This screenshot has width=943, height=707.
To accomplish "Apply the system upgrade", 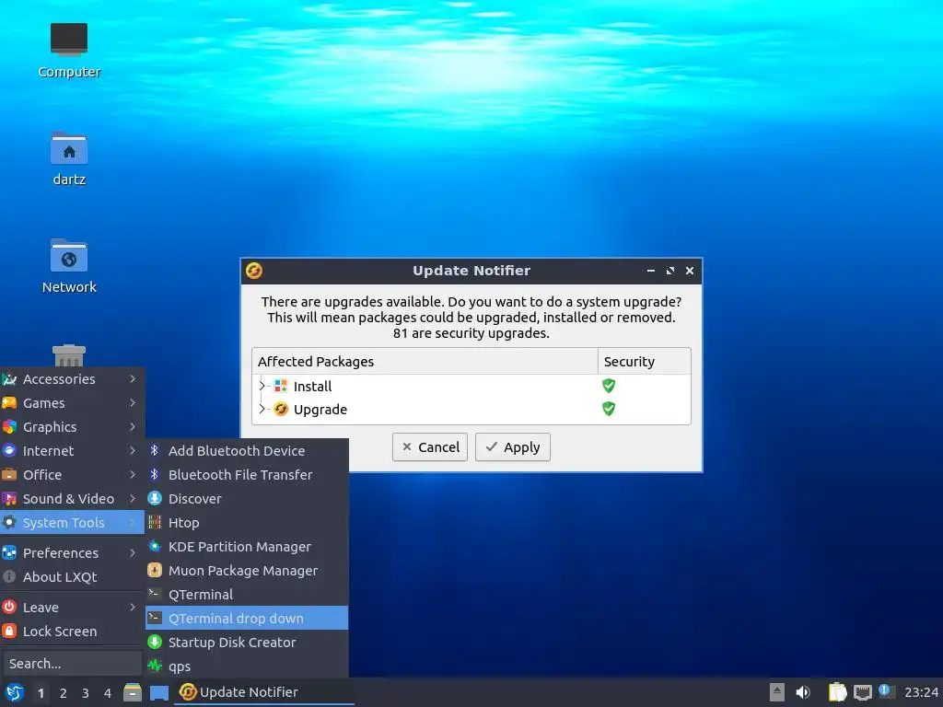I will pos(512,446).
